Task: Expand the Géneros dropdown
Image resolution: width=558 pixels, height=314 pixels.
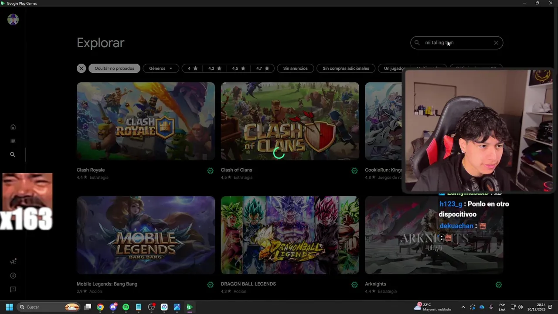Action: click(x=161, y=68)
